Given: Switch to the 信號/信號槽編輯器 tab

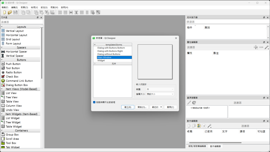Looking at the screenshot, I should (x=197, y=146).
